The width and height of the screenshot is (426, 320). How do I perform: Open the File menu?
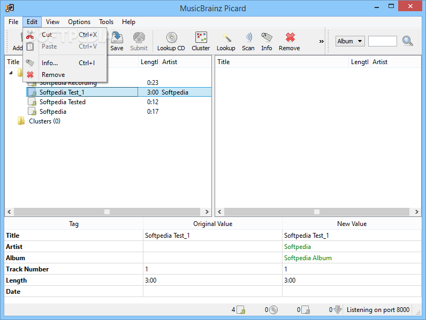click(x=13, y=22)
